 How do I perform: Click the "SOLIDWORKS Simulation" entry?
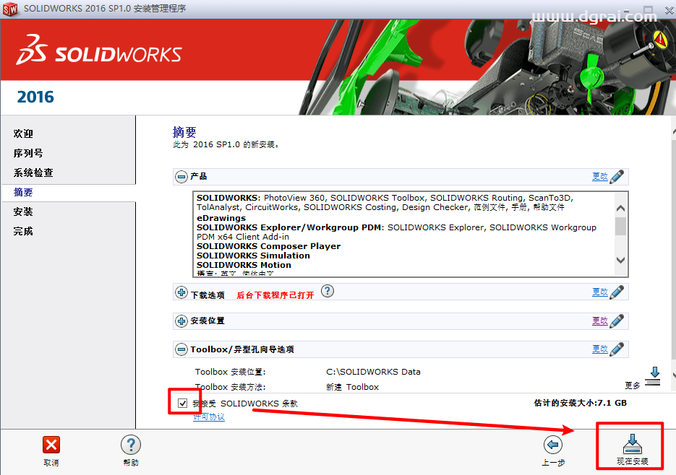click(x=253, y=256)
